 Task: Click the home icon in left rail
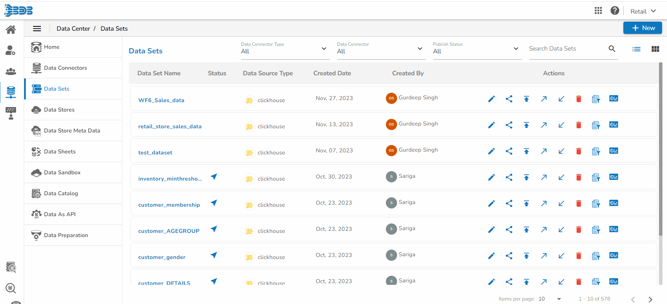point(11,30)
